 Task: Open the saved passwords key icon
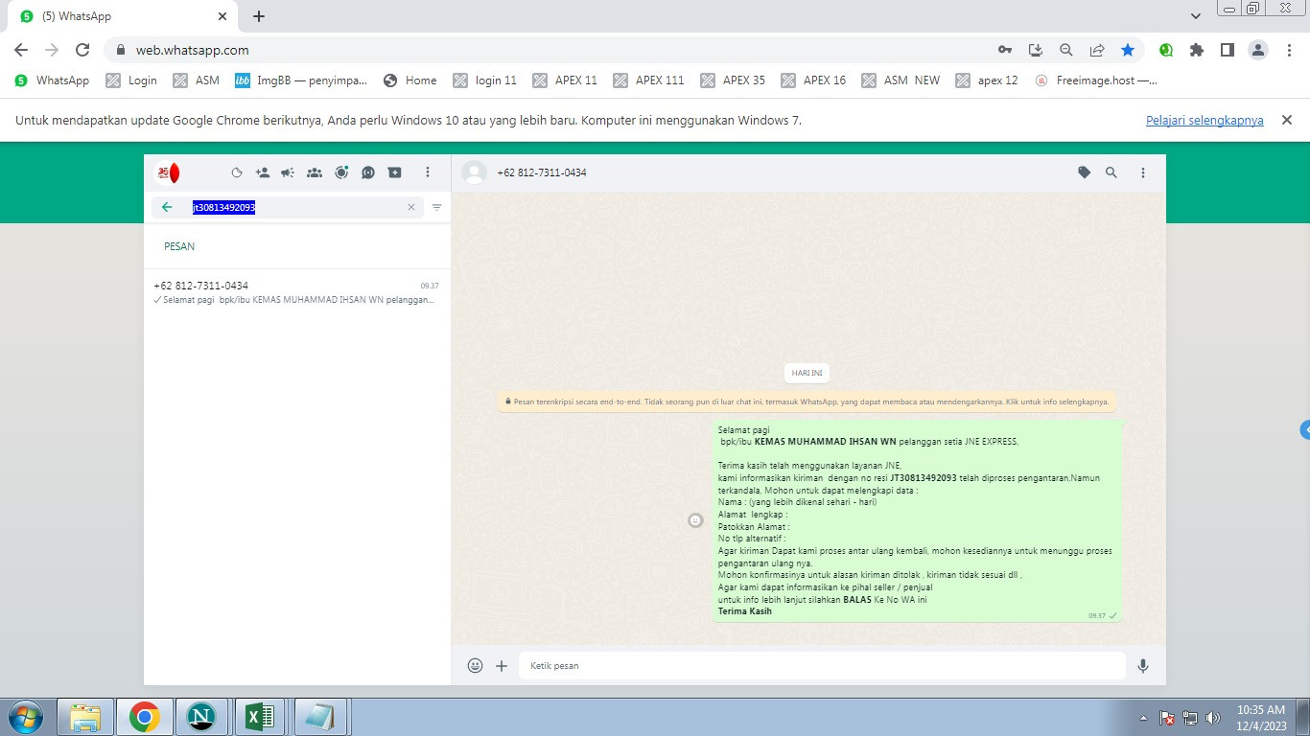pos(1005,50)
